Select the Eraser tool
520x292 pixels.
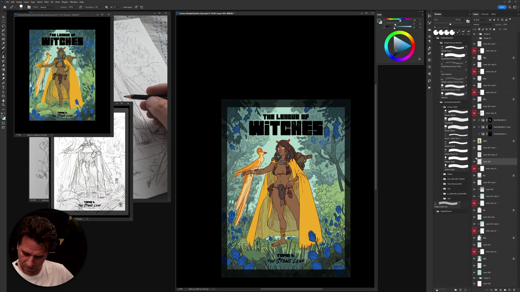coord(3,65)
